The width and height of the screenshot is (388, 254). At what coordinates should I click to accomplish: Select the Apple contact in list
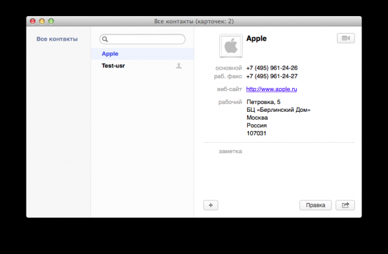142,54
